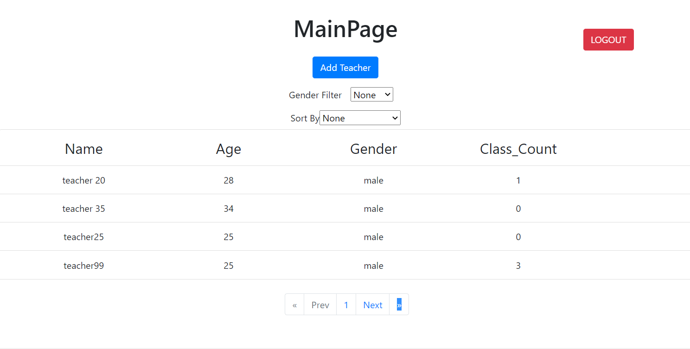Screen dimensions: 690x349
Task: Click the Name column header
Action: (83, 149)
